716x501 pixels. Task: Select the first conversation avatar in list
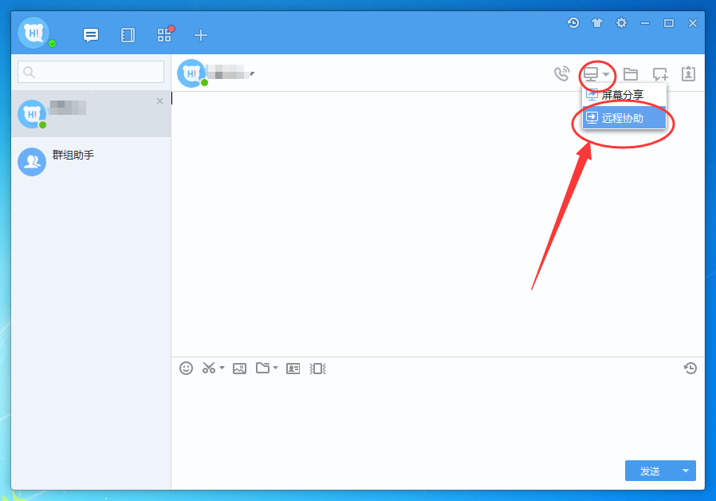(32, 114)
